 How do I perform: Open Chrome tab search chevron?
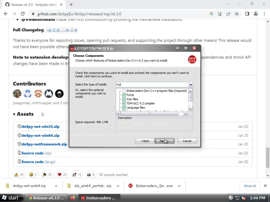[x=228, y=4]
